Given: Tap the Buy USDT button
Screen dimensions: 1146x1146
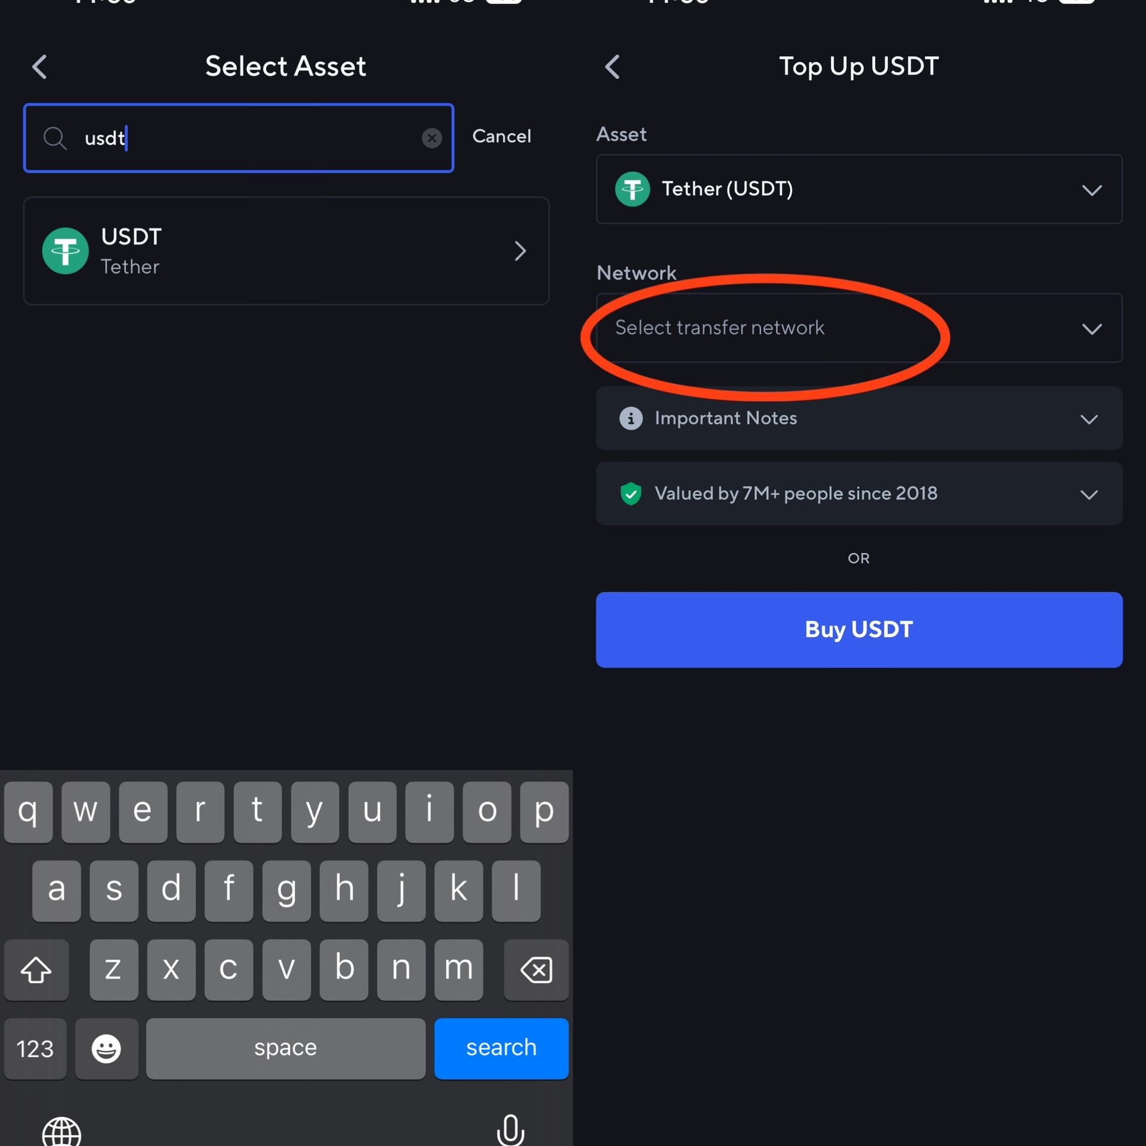Looking at the screenshot, I should [859, 630].
